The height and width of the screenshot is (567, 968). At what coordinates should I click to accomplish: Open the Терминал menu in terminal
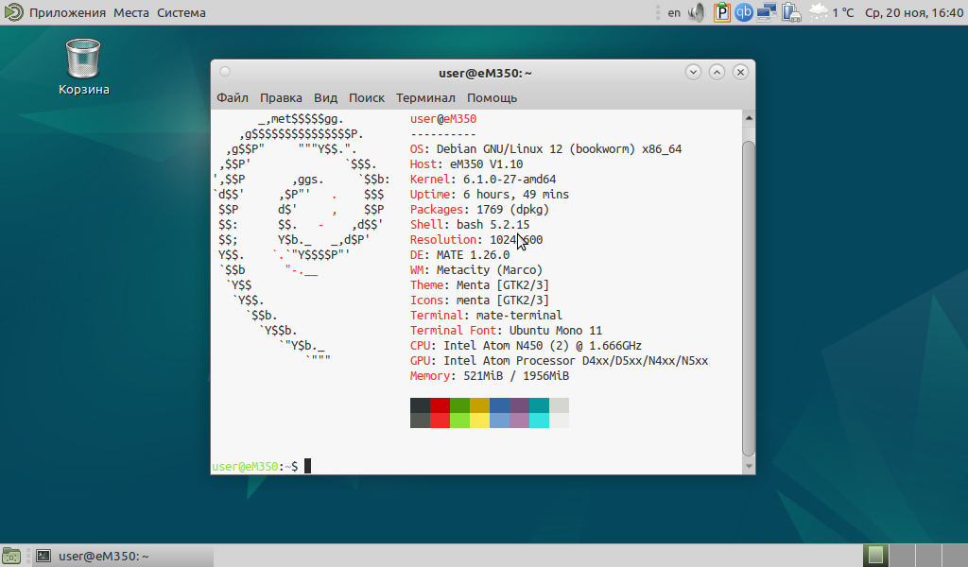tap(425, 97)
